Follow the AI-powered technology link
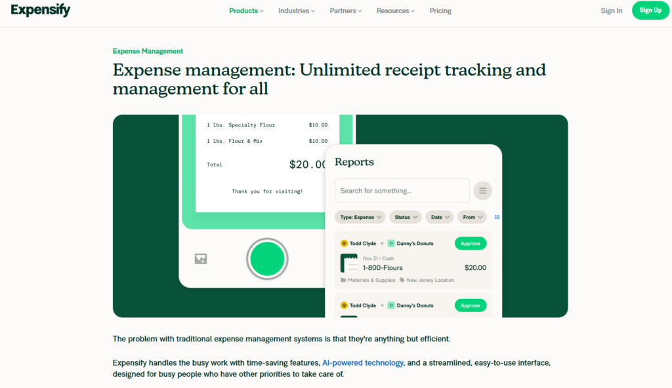672x388 pixels. [x=362, y=362]
